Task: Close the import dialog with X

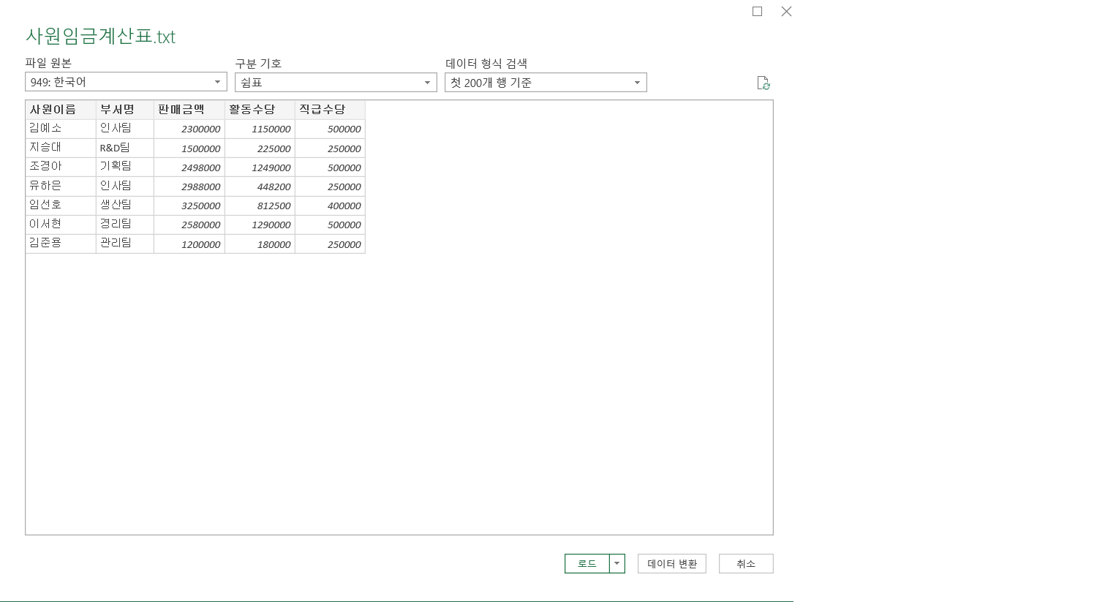Action: [786, 12]
